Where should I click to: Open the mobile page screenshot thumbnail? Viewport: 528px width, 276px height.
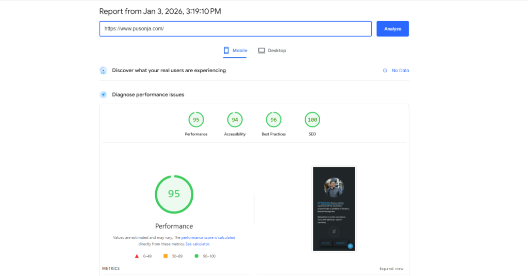[x=334, y=208]
